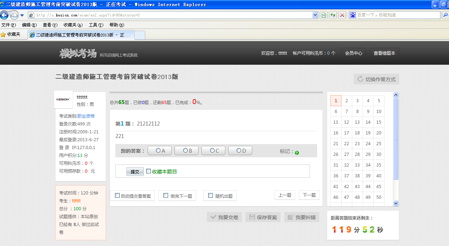The image size is (449, 246).
Task: Click question list scrollbar up arrow
Action: click(x=396, y=95)
